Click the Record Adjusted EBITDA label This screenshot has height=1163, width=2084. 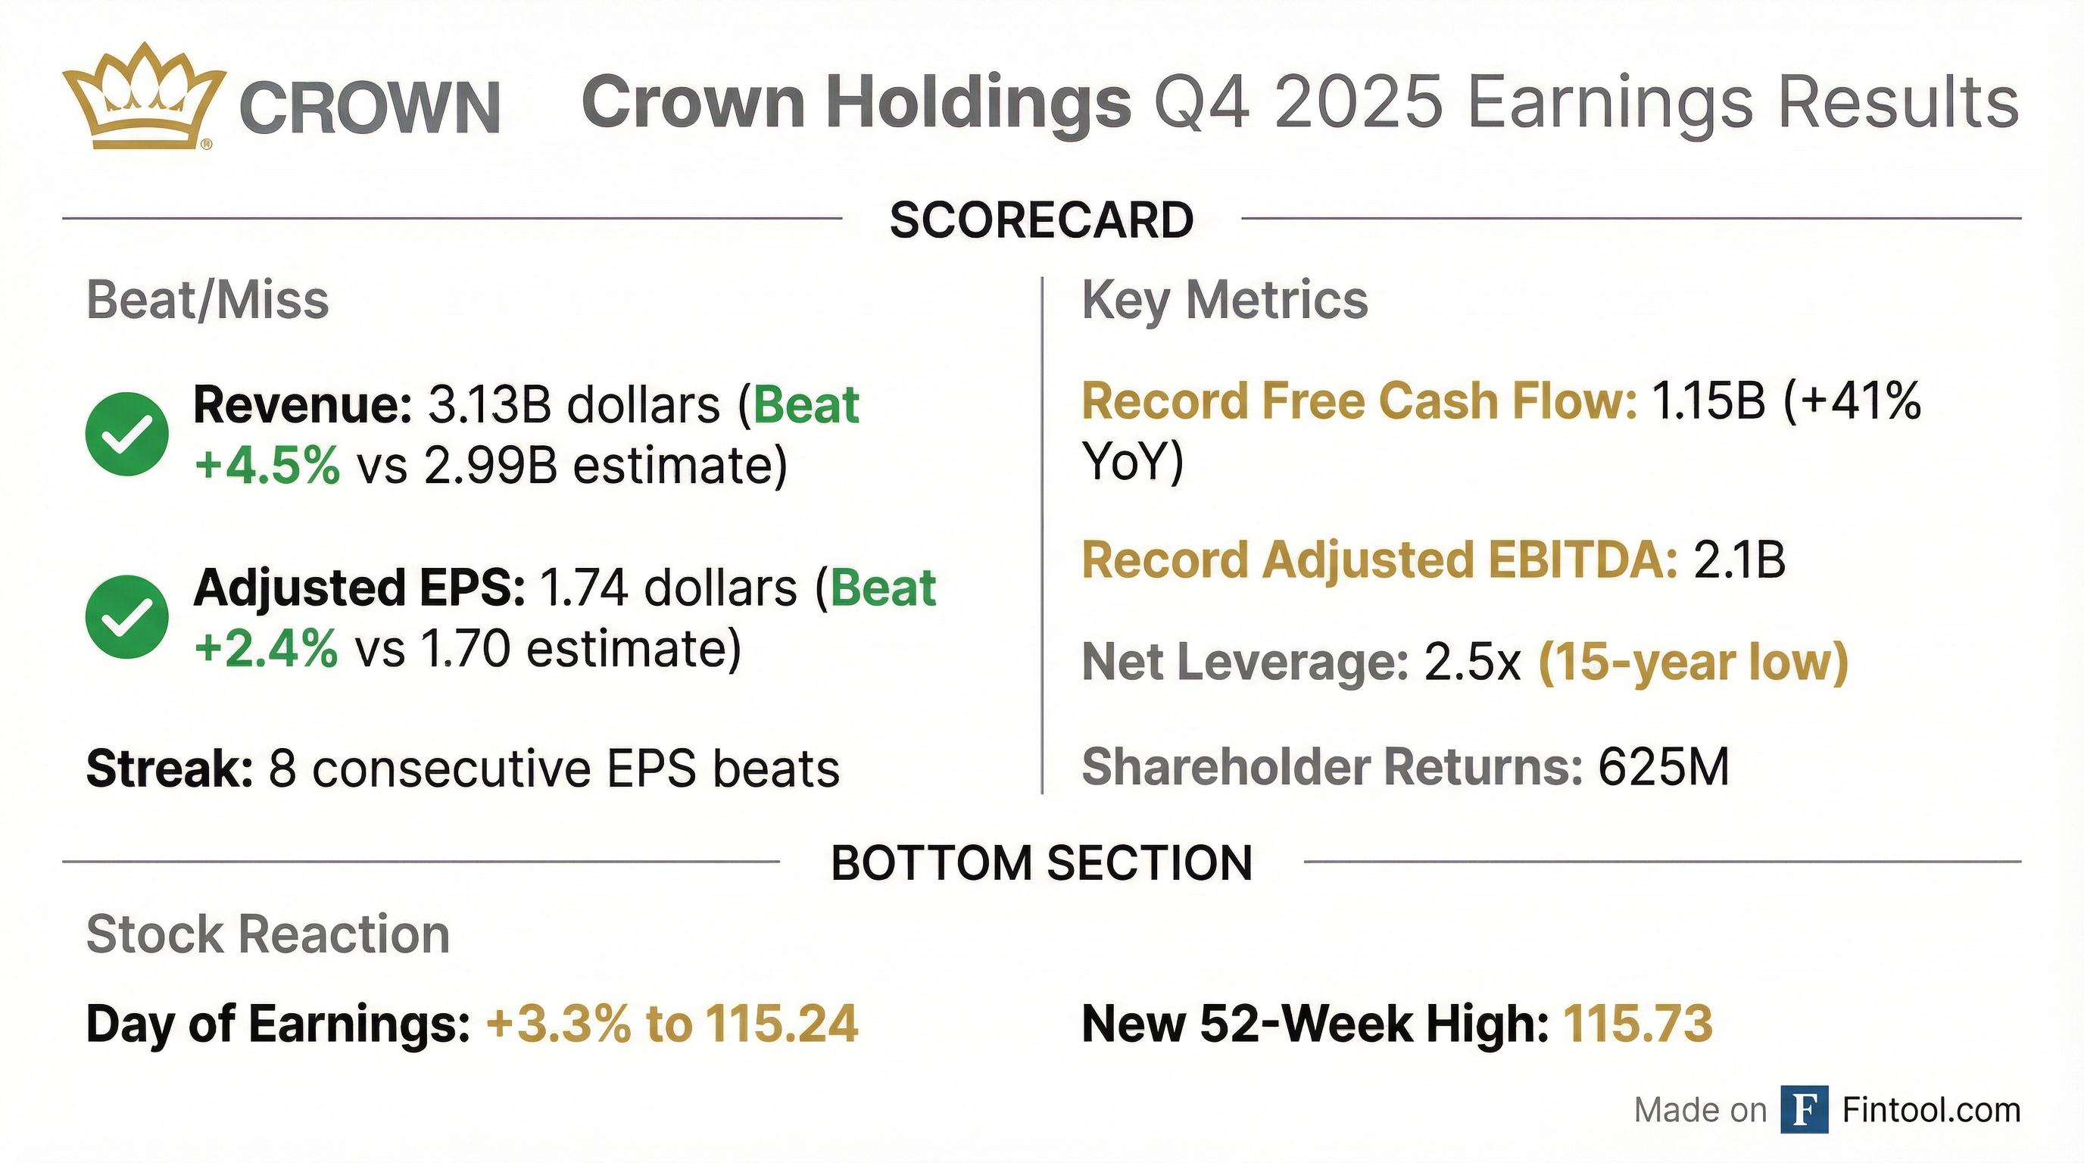click(1379, 560)
